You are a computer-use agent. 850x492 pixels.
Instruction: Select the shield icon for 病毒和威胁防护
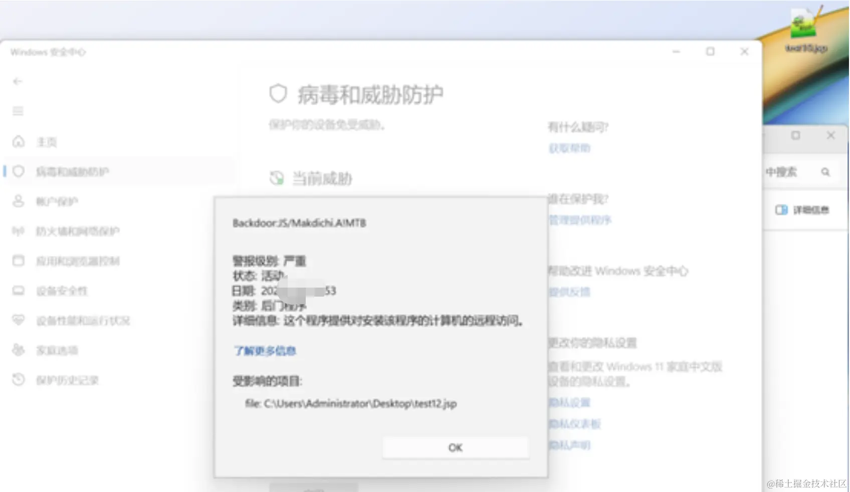(x=19, y=171)
